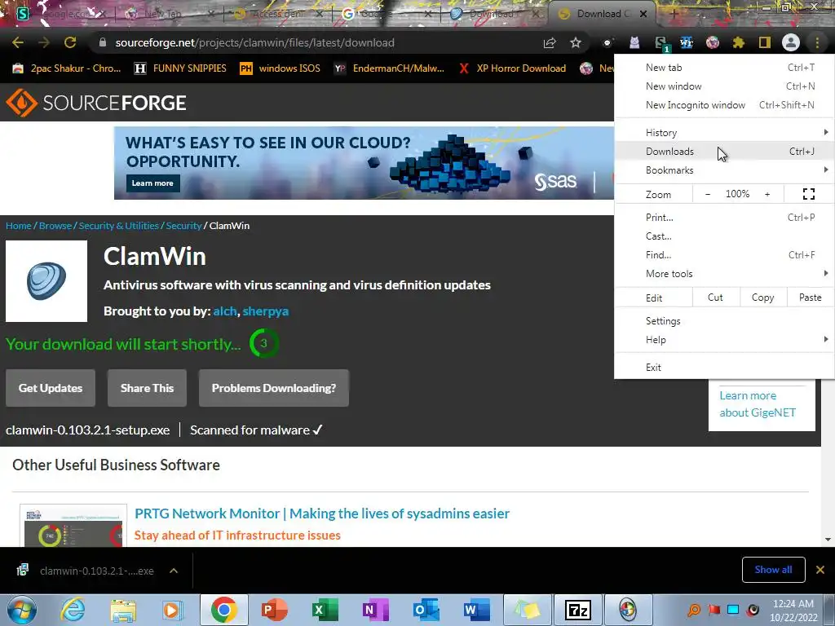Open Internet Explorer from taskbar

(x=73, y=610)
